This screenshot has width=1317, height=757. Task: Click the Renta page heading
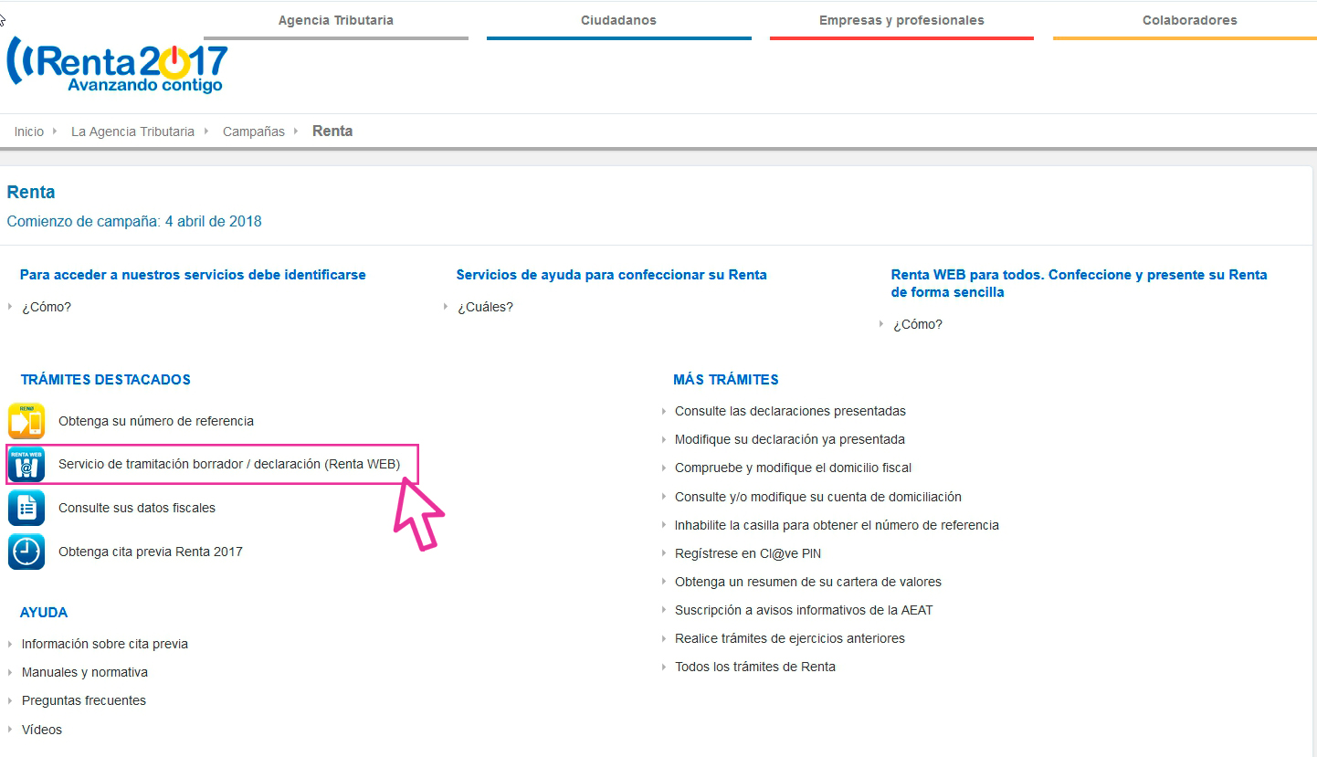click(x=31, y=192)
